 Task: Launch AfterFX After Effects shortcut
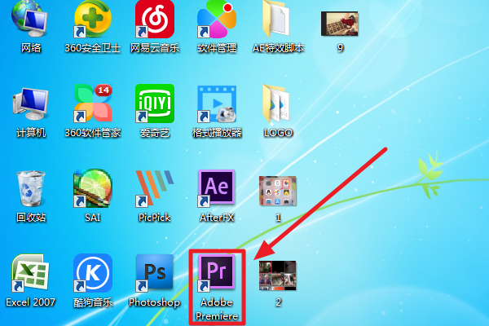point(217,188)
